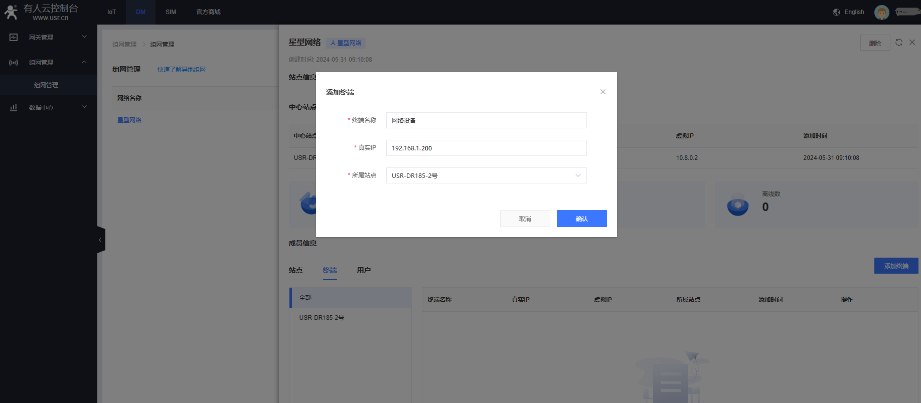Switch to the SIM top tab
Image resolution: width=921 pixels, height=403 pixels.
click(x=171, y=12)
